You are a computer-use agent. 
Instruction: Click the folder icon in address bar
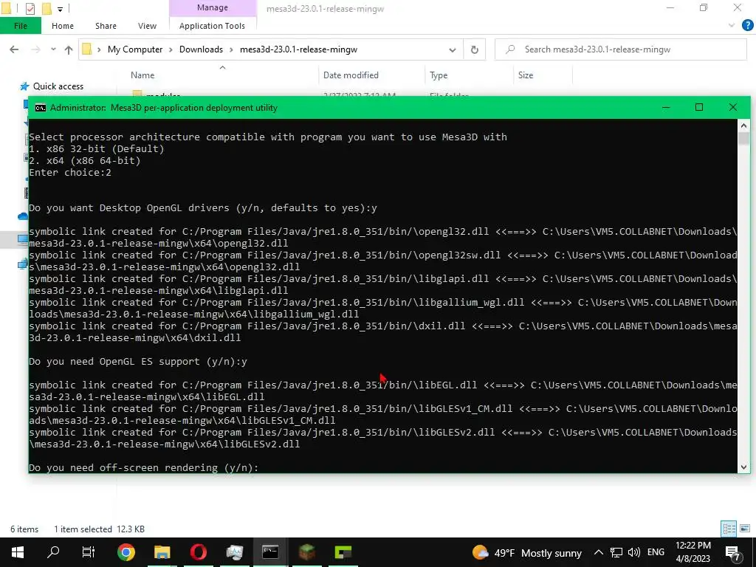pyautogui.click(x=87, y=49)
